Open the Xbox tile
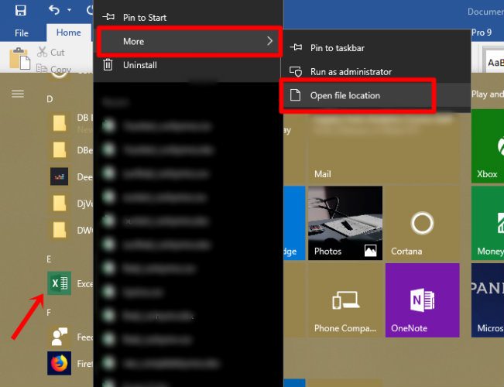The width and height of the screenshot is (504, 387). 488,146
